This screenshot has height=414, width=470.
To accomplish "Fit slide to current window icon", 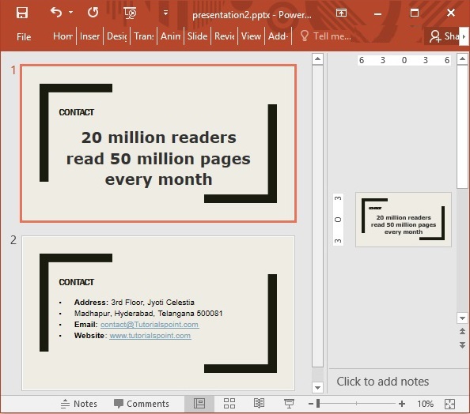I will [450, 404].
